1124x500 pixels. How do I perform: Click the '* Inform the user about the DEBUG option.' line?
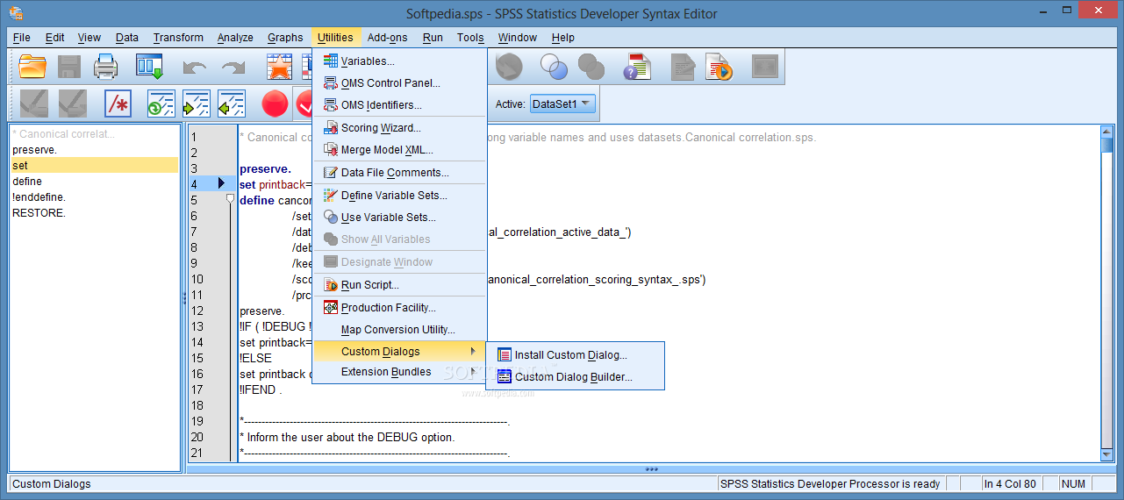(x=347, y=437)
